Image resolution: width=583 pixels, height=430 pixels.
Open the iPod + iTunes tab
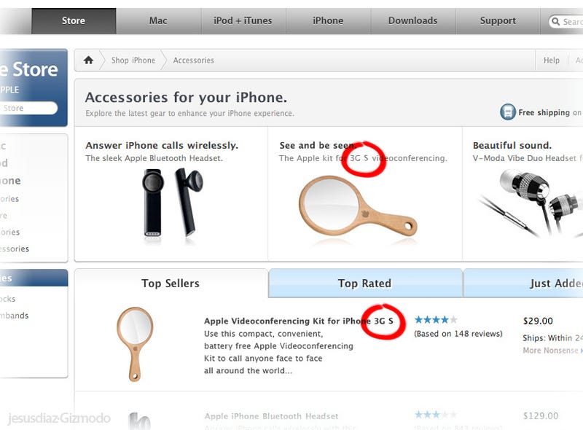[243, 21]
